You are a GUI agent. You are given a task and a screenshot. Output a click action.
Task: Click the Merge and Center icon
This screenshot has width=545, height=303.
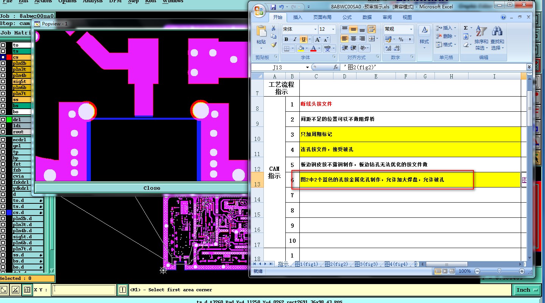[371, 39]
